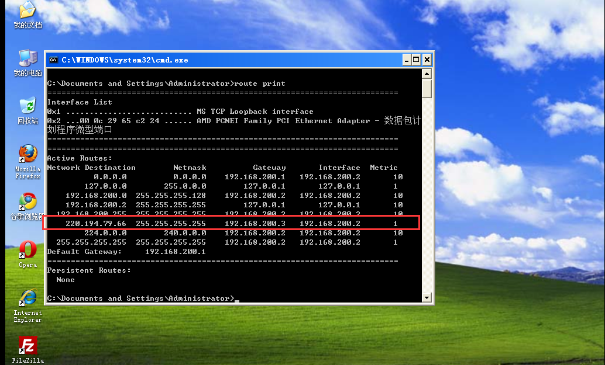Click the 'Network Destination' column header
Screen dimensions: 605x365
click(x=91, y=168)
